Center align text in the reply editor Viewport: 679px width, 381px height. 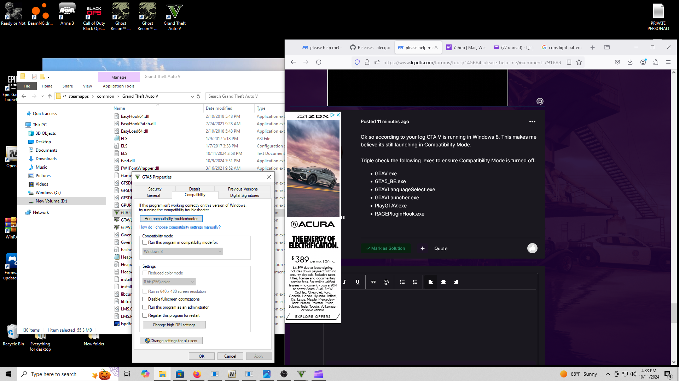(x=443, y=282)
